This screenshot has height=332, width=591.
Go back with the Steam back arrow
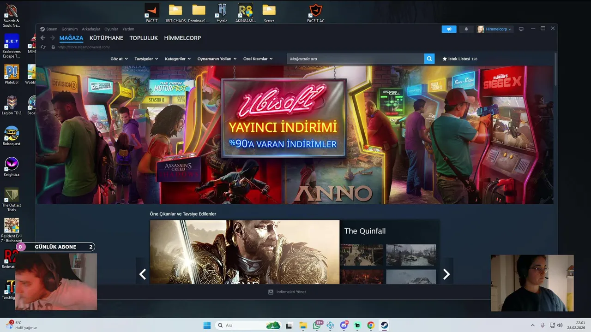[x=43, y=38]
